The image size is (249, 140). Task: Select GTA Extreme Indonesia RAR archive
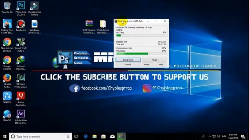pos(89,27)
